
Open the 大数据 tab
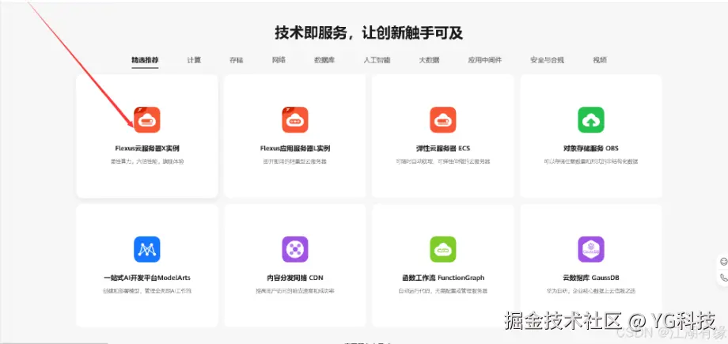click(430, 60)
